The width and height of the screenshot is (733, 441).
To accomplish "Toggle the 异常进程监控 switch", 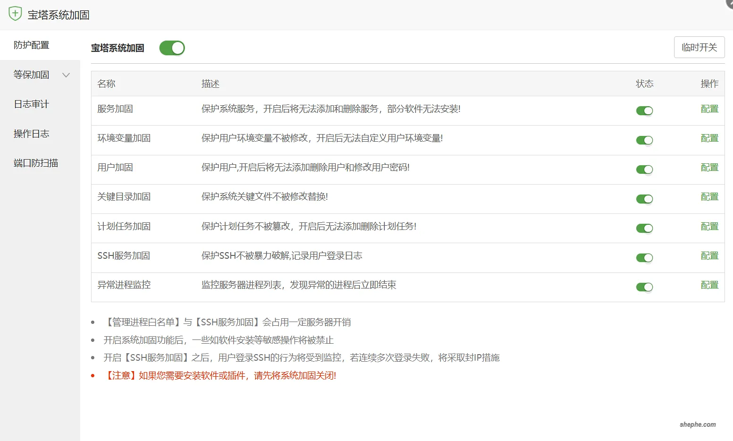I will (644, 287).
